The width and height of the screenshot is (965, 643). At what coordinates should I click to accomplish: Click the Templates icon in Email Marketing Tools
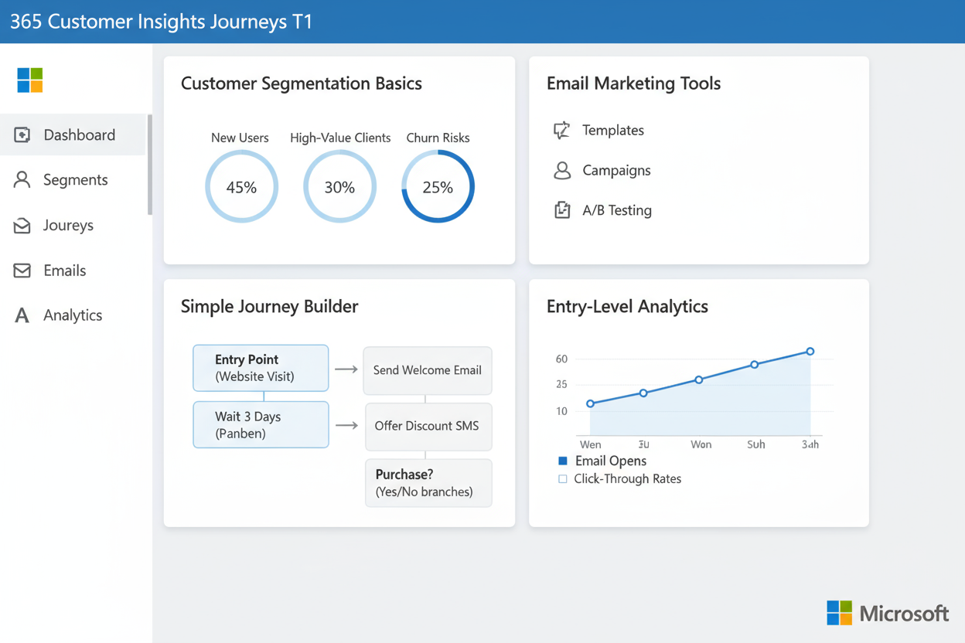point(562,131)
